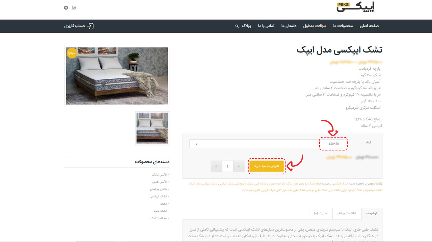
Task: Open باکس تشک category link
Action: (159, 175)
